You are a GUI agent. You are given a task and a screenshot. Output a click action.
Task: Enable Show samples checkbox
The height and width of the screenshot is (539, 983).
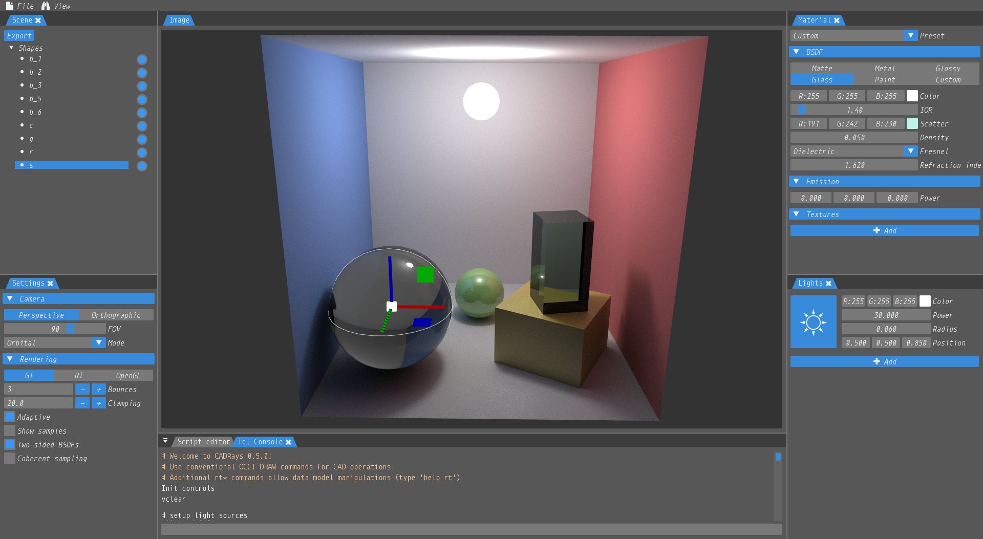(x=10, y=431)
